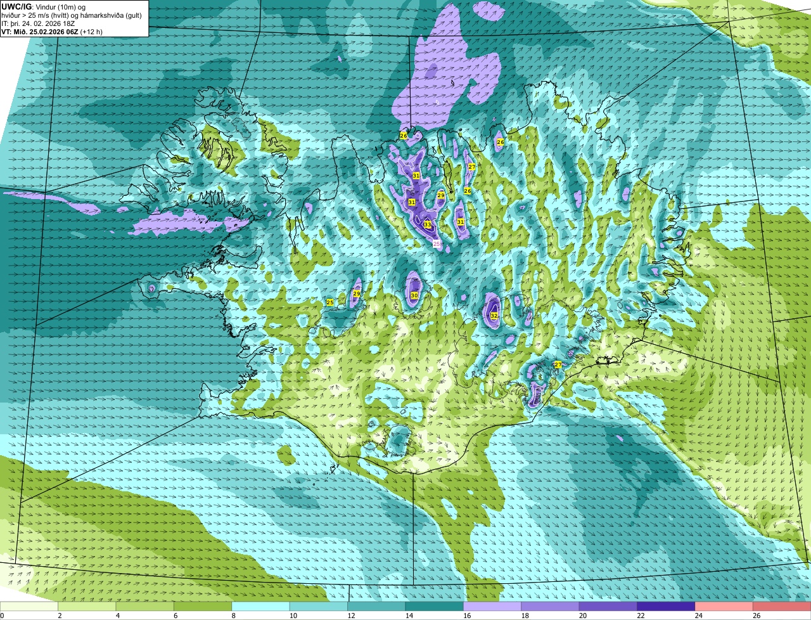Select the lavender 16–18 m/s legend swatch
This screenshot has height=620, width=811.
(x=492, y=606)
